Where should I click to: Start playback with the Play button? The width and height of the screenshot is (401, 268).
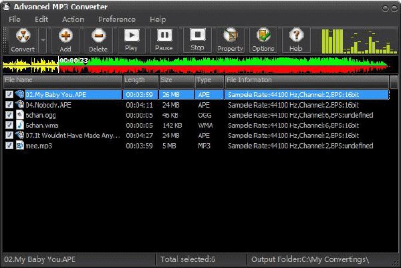(132, 40)
